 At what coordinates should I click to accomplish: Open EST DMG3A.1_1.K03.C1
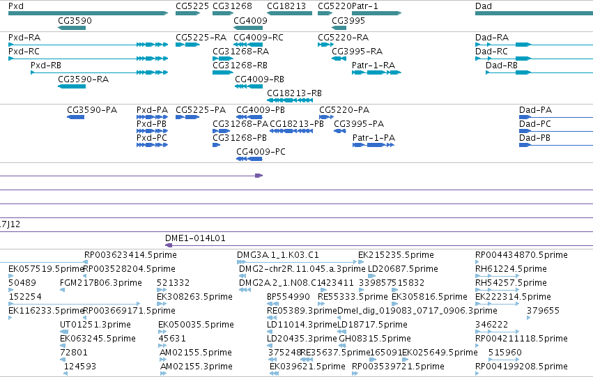pyautogui.click(x=278, y=255)
